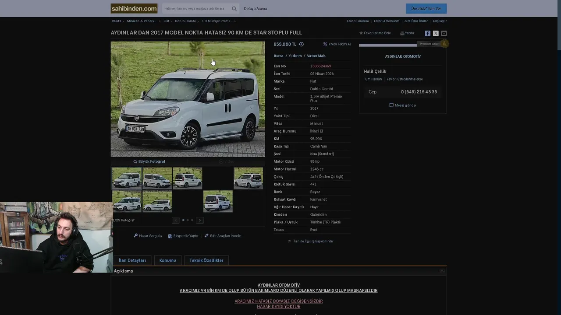
Task: Select the second-row middle thumbnail, side profile view
Action: 157,201
